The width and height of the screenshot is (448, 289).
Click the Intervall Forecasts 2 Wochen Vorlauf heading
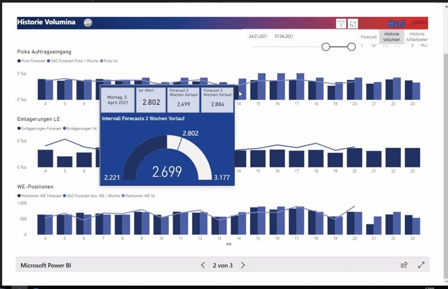coord(143,118)
